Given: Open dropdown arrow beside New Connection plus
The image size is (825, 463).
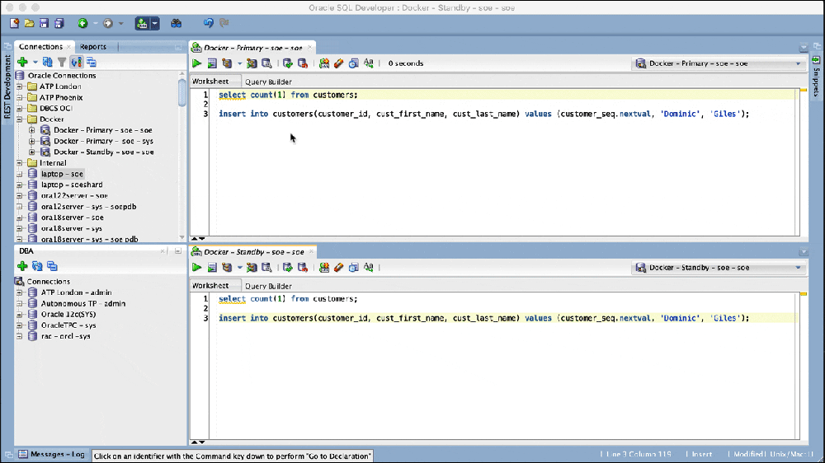Looking at the screenshot, I should pos(35,63).
